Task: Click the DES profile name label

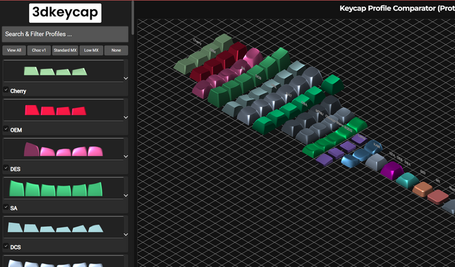Action: pyautogui.click(x=15, y=170)
